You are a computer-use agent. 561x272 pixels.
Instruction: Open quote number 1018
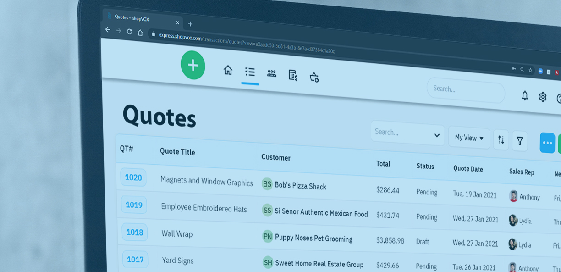tap(135, 233)
